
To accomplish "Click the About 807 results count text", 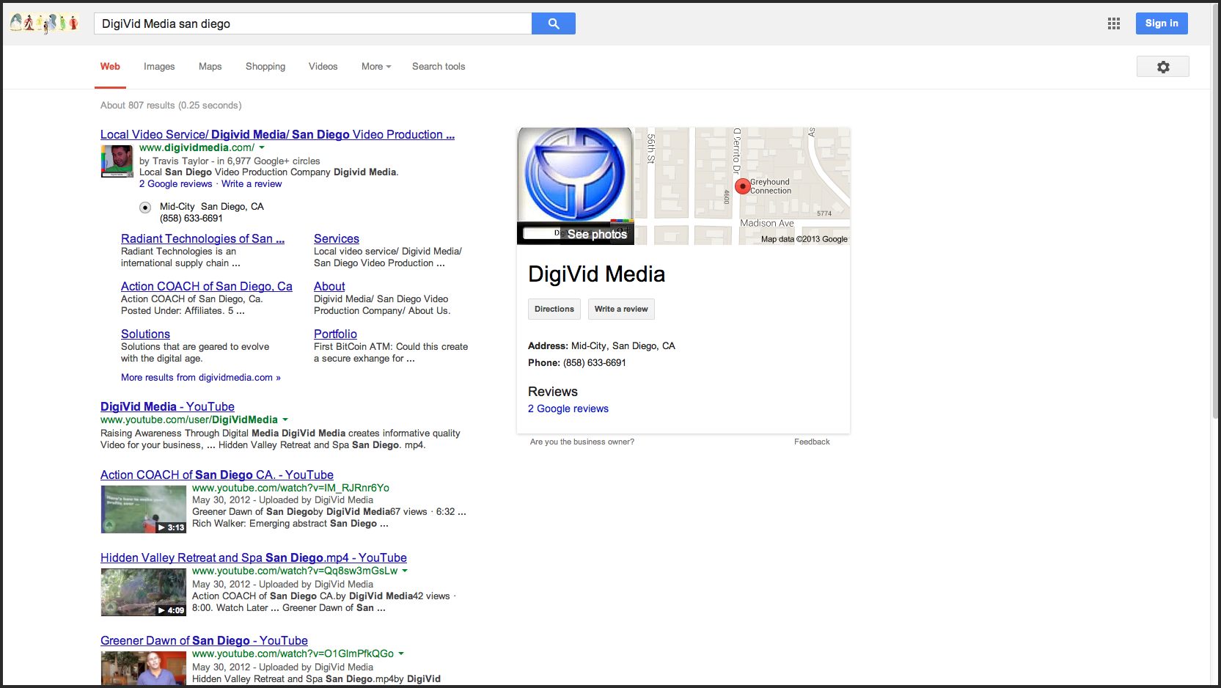I will pyautogui.click(x=171, y=106).
